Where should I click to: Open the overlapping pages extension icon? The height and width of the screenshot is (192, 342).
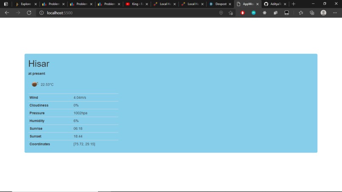[x=275, y=13]
